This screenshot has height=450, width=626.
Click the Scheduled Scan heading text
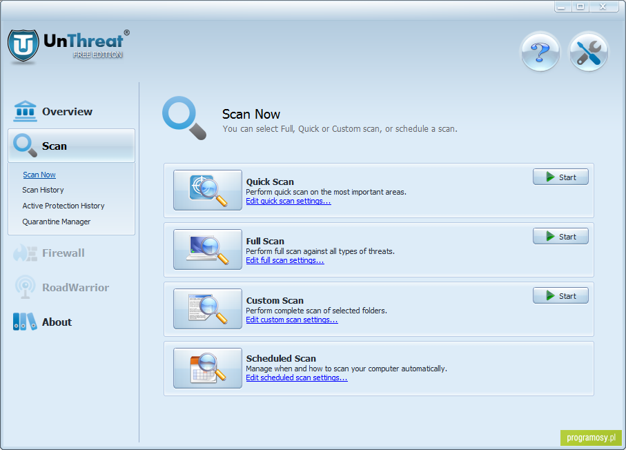(281, 359)
